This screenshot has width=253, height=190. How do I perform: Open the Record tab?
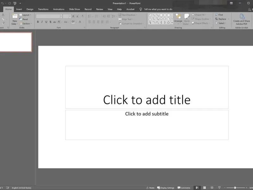[x=88, y=9]
